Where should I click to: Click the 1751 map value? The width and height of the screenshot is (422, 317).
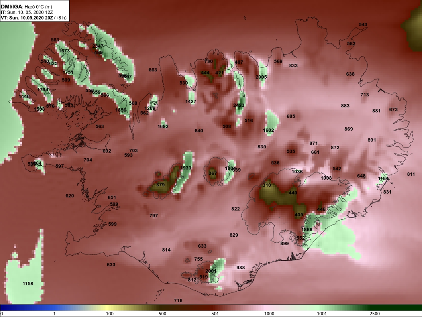click(x=68, y=72)
